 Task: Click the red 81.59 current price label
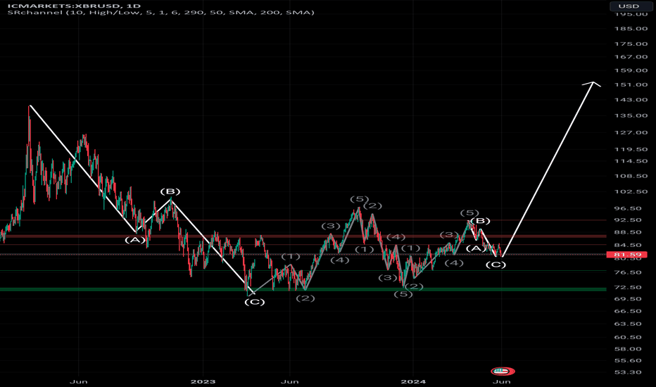626,255
